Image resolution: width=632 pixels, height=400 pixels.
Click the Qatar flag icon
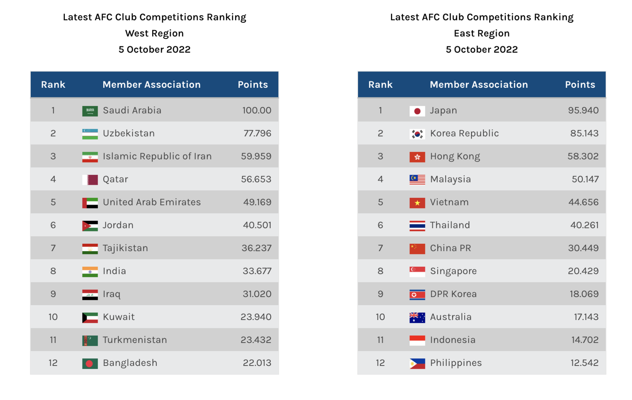pyautogui.click(x=90, y=180)
